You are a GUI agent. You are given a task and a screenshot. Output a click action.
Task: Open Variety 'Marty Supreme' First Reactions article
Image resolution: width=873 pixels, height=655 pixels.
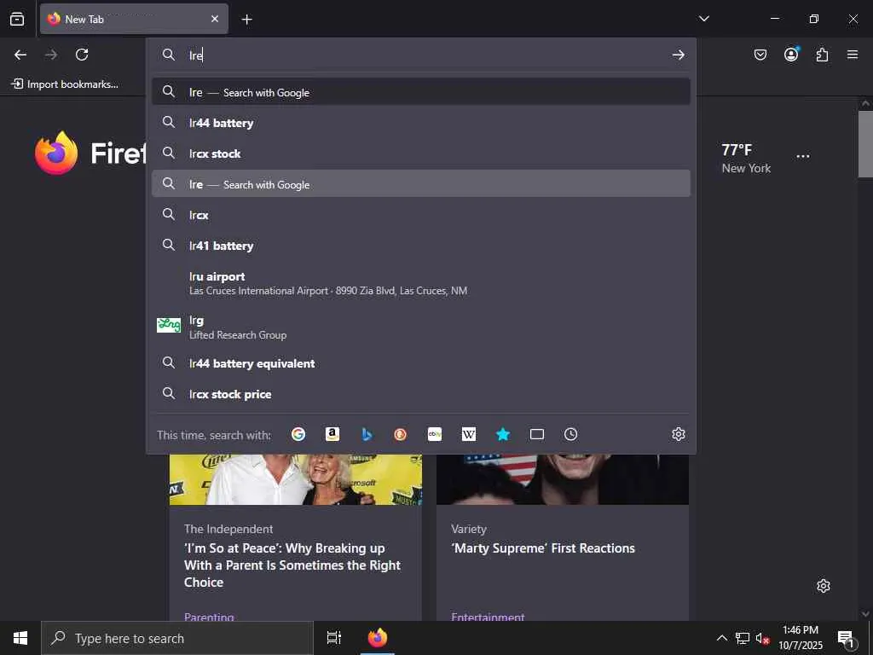(x=543, y=548)
